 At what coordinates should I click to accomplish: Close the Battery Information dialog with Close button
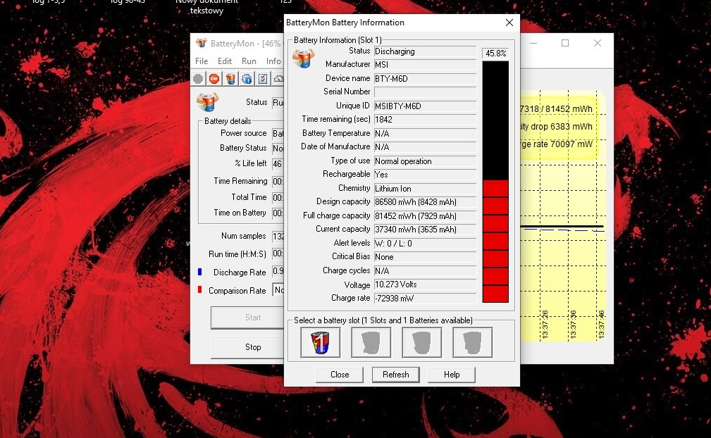click(x=340, y=375)
